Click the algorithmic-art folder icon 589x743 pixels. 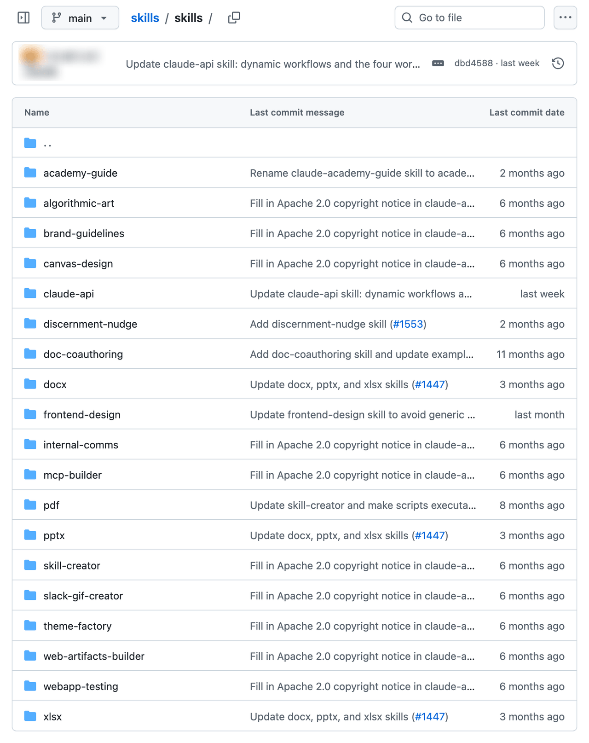pos(30,203)
